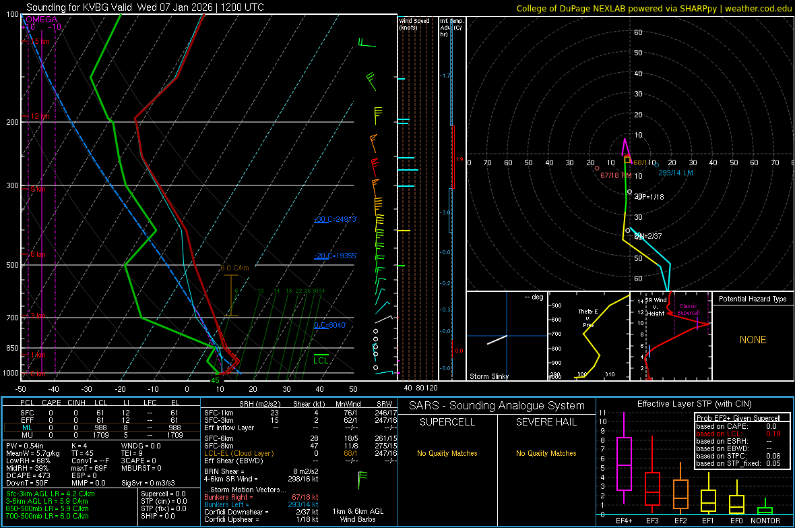Click the LCL-EL (Cloud Layer) row label
The width and height of the screenshot is (795, 528).
point(238,453)
